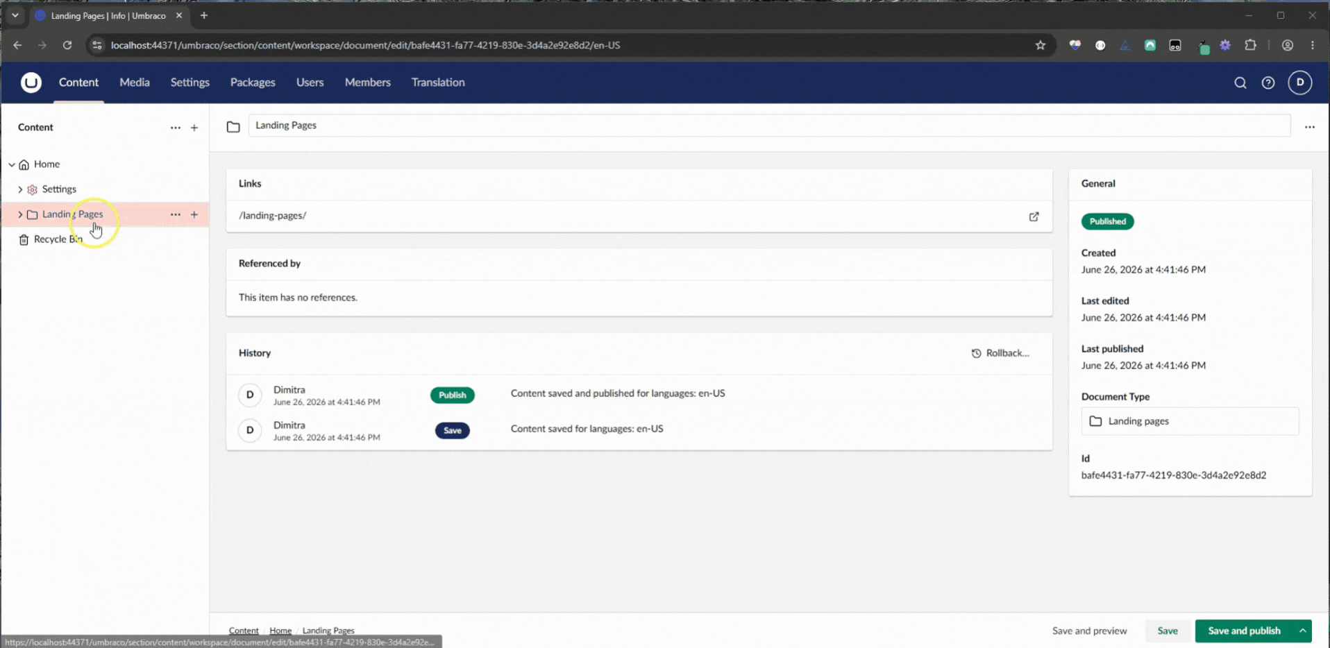1330x648 pixels.
Task: Click the Publish tag in history
Action: pos(452,395)
